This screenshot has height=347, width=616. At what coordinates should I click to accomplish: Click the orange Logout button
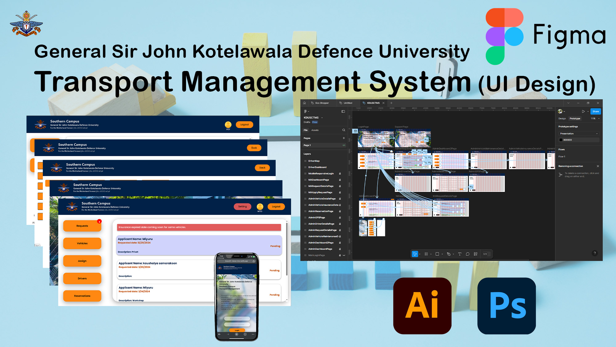click(276, 207)
